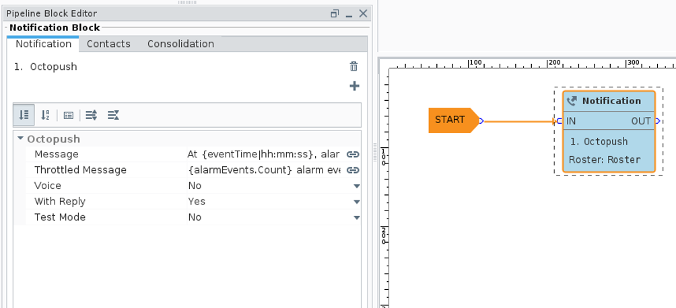Image resolution: width=676 pixels, height=308 pixels.
Task: Click the binding link icon for Throttled Message
Action: tap(353, 170)
